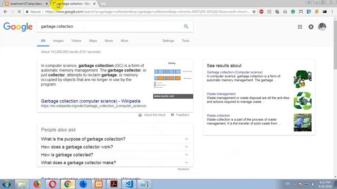Screen dimensions: 337x189
Task: Open XAMPP from taskbar
Action: 98,184
